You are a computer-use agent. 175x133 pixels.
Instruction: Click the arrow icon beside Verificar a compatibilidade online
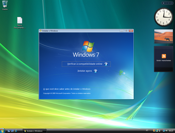click(106, 64)
